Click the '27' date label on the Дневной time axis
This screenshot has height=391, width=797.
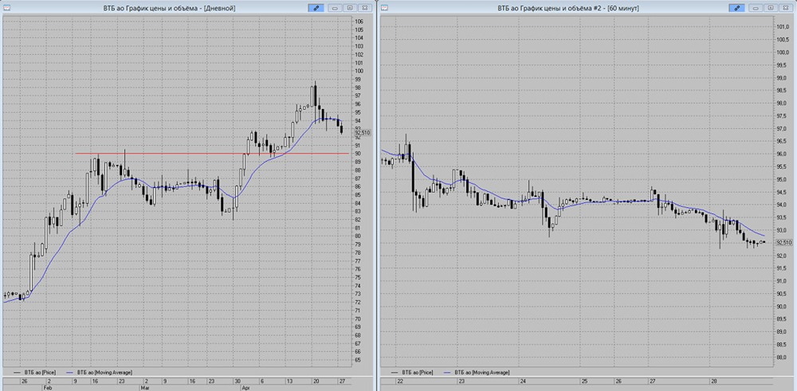coord(340,381)
